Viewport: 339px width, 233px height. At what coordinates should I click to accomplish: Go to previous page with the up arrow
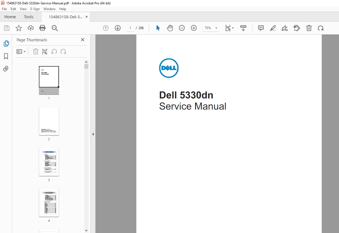(106, 28)
